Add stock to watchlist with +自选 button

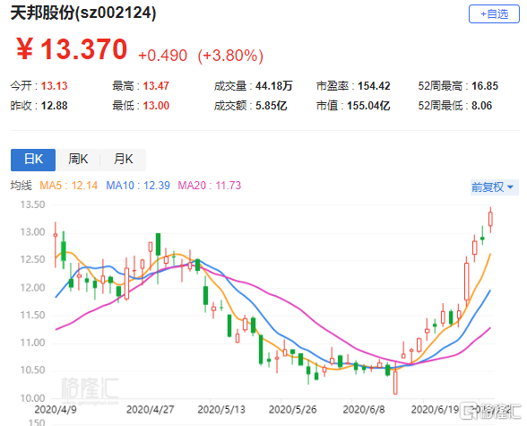(494, 14)
